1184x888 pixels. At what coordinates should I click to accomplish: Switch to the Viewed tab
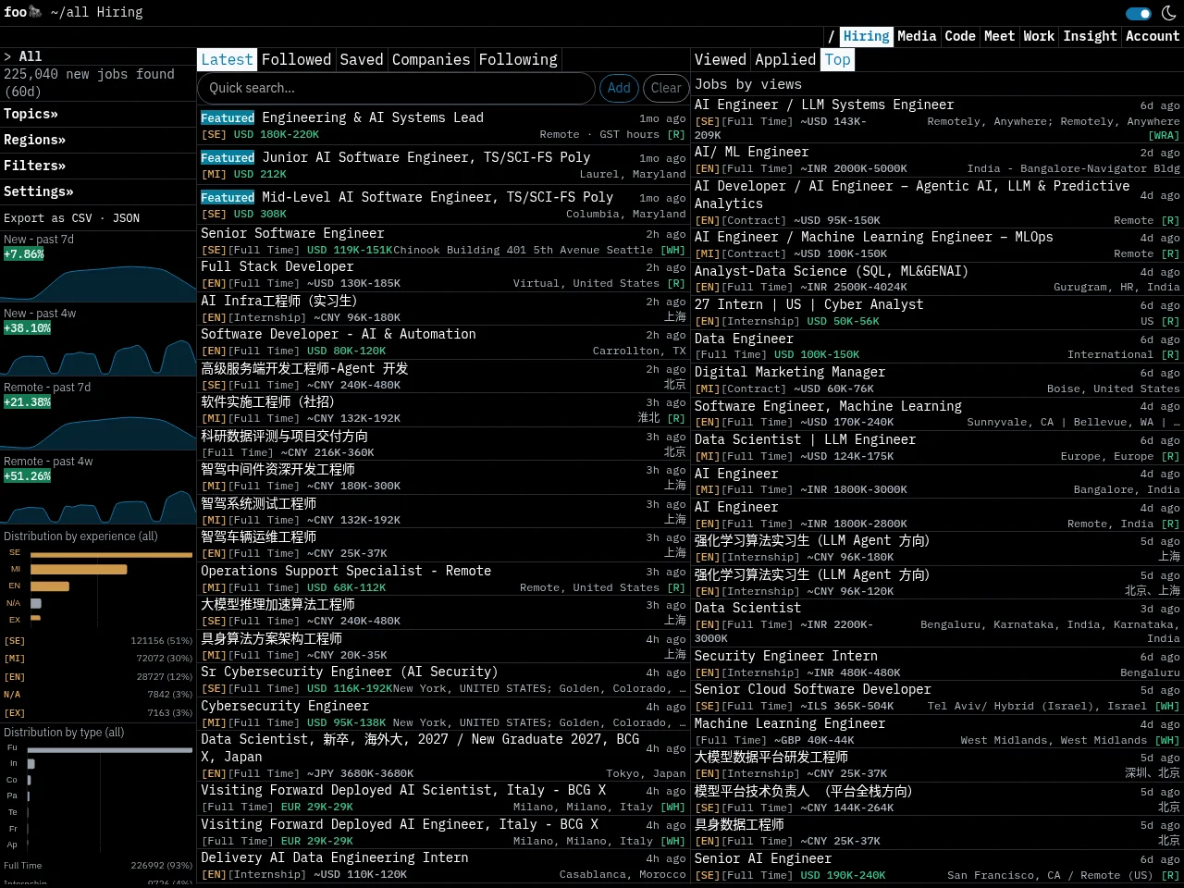720,59
